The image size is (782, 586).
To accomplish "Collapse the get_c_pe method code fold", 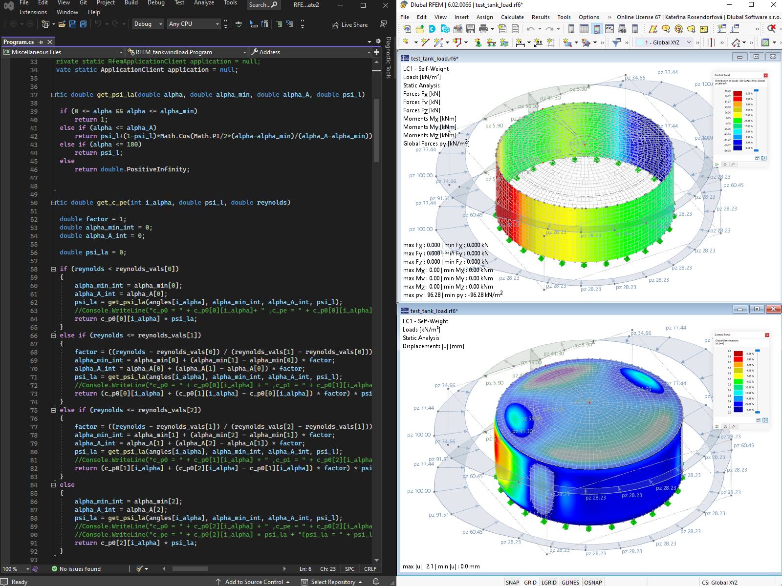I will pyautogui.click(x=53, y=202).
